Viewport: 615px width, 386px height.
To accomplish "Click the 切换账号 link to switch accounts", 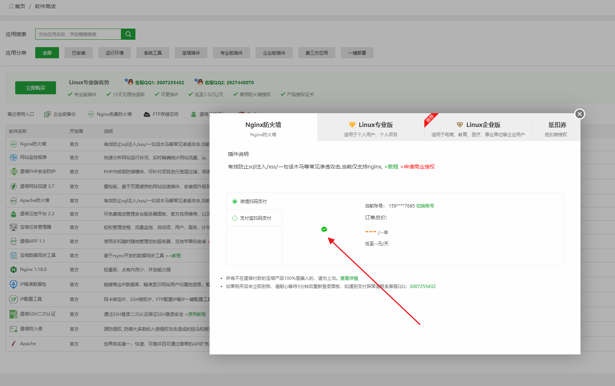I will coord(425,205).
